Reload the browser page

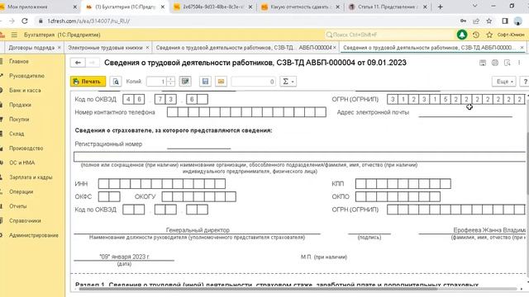(x=25, y=21)
